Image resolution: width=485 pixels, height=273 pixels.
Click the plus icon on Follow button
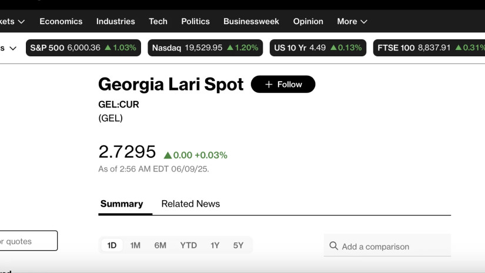pyautogui.click(x=269, y=85)
